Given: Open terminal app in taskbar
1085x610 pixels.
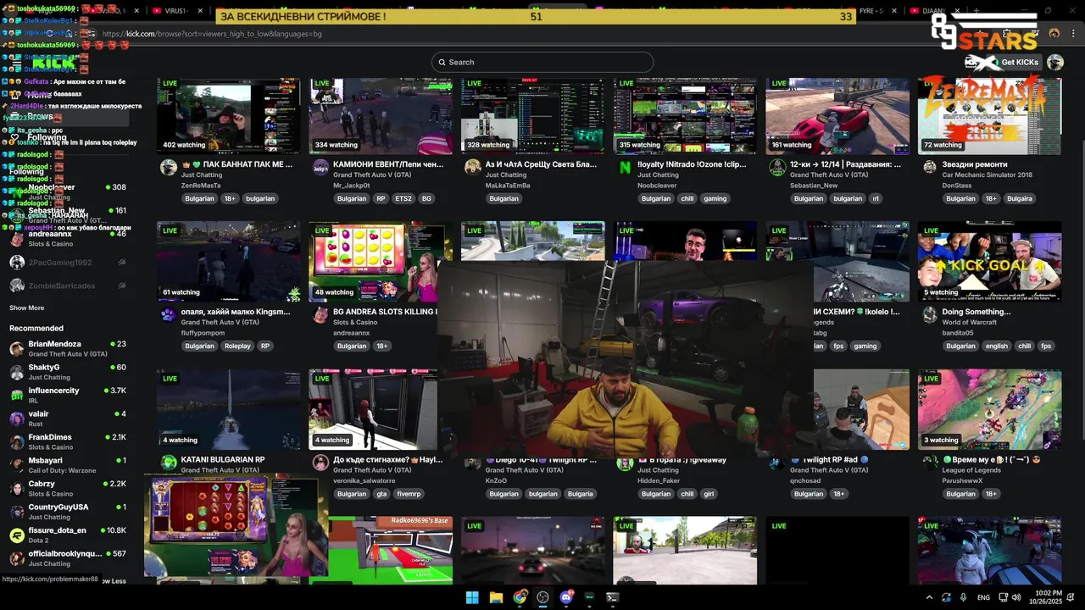Looking at the screenshot, I should coord(613,597).
